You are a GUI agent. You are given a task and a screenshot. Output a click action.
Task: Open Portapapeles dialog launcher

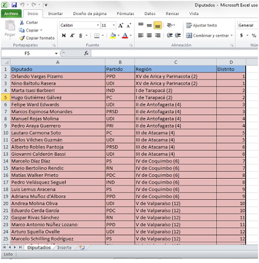[x=54, y=45]
